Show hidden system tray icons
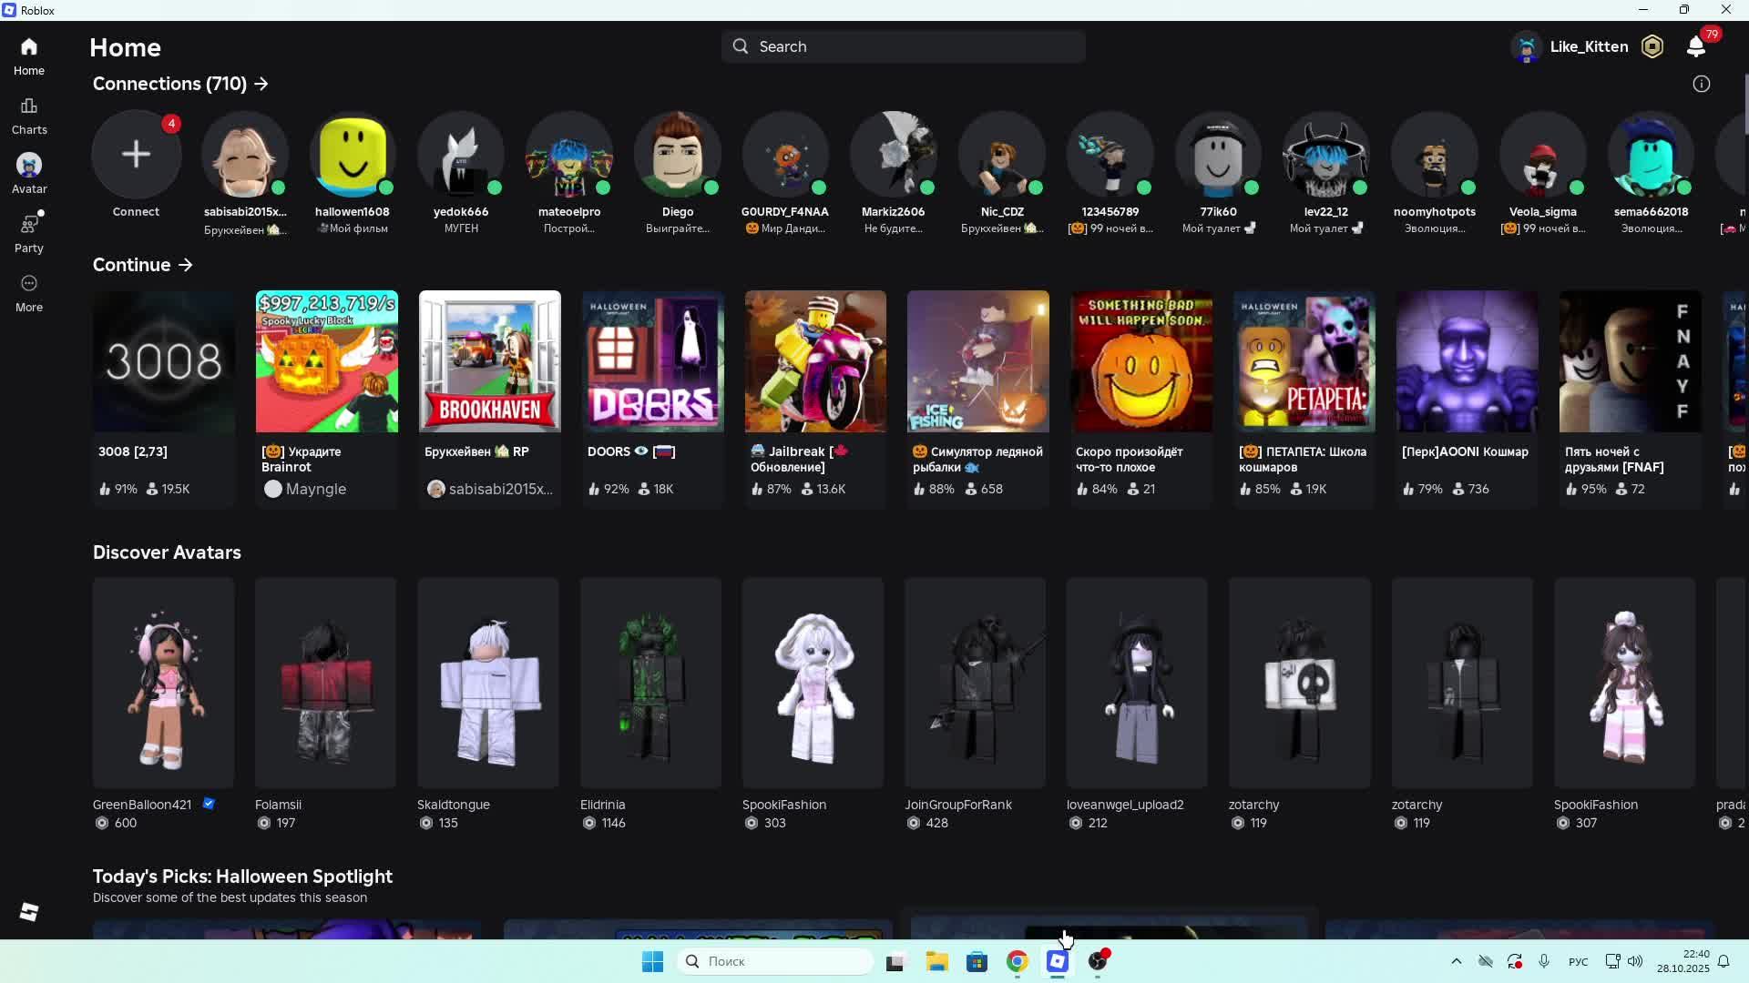Screen dimensions: 1749x983 pos(1456,961)
